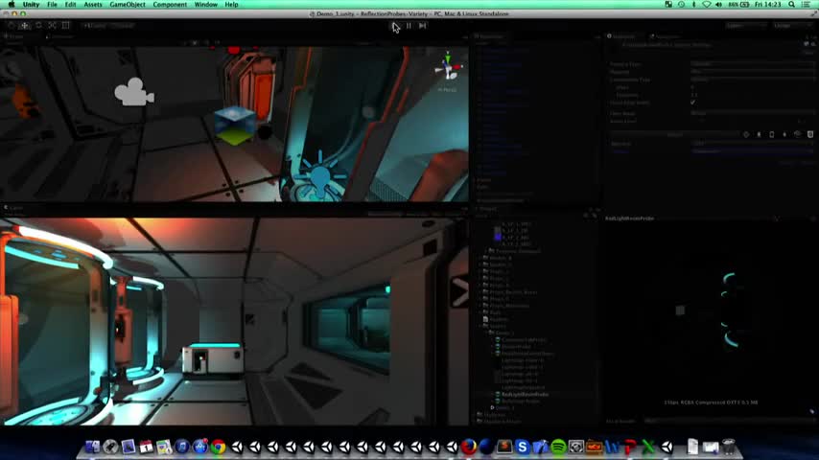
Task: Expand the collapsed folder under RedLightRoomProbe
Action: pyautogui.click(x=492, y=407)
